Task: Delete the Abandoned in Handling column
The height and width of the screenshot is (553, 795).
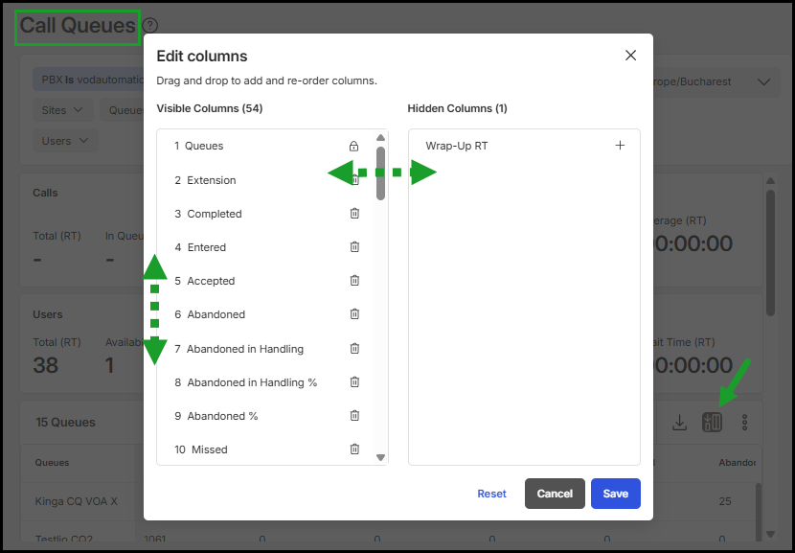Action: click(354, 349)
